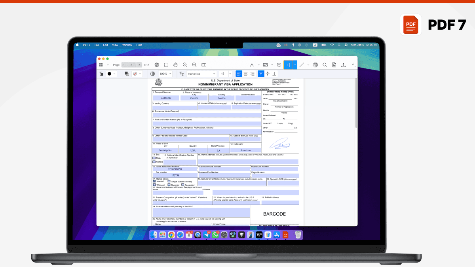Screen dimensions: 475x267
Task: Align text center
Action: point(245,74)
